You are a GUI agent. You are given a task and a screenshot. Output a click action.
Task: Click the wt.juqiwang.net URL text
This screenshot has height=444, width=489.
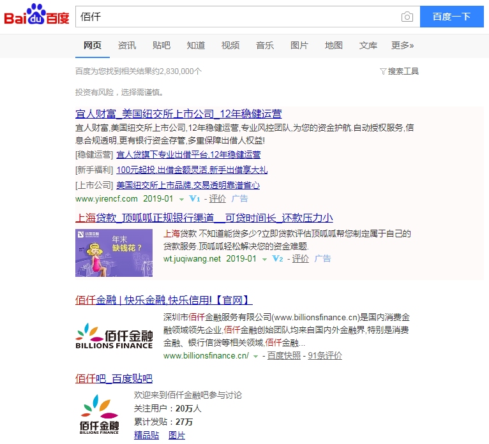point(192,258)
